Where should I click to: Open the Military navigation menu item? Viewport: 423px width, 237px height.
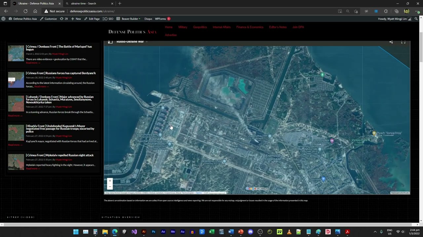(183, 27)
